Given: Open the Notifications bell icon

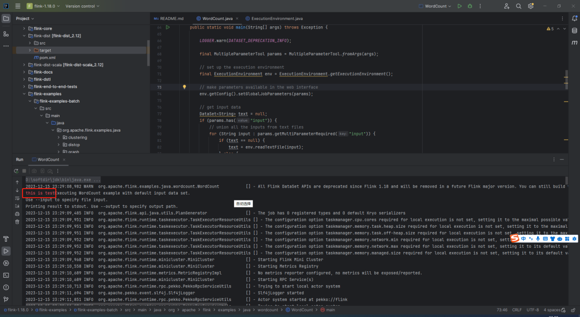Looking at the screenshot, I should (x=574, y=18).
